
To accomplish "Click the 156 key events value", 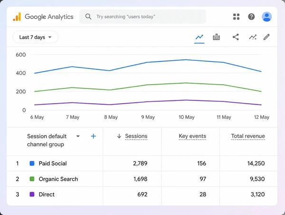I will click(201, 163).
